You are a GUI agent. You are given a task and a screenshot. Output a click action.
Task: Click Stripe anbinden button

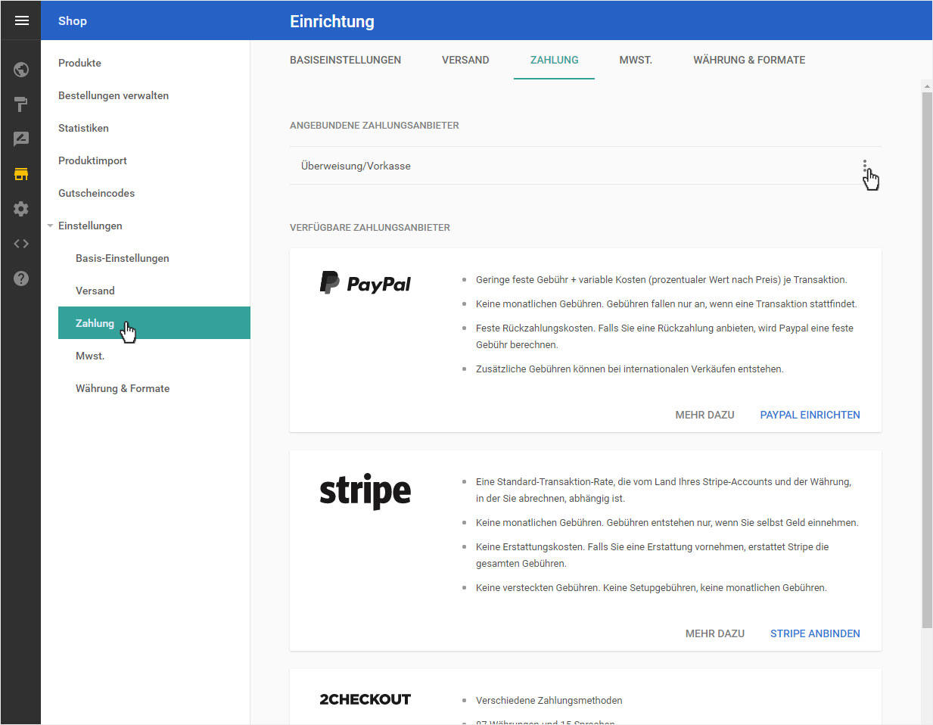click(815, 633)
